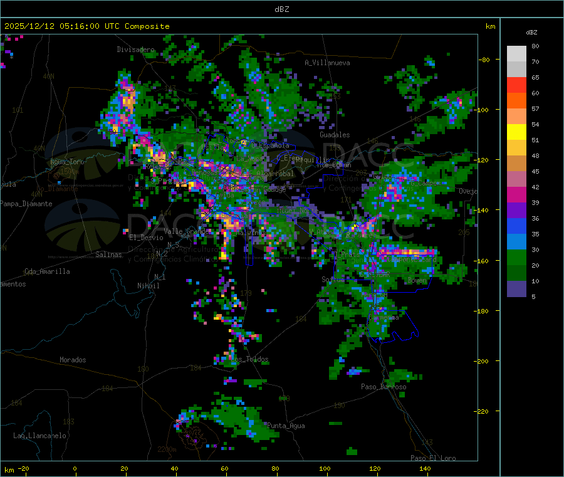Click the Algarrobal map label
The height and width of the screenshot is (477, 564).
(275, 174)
